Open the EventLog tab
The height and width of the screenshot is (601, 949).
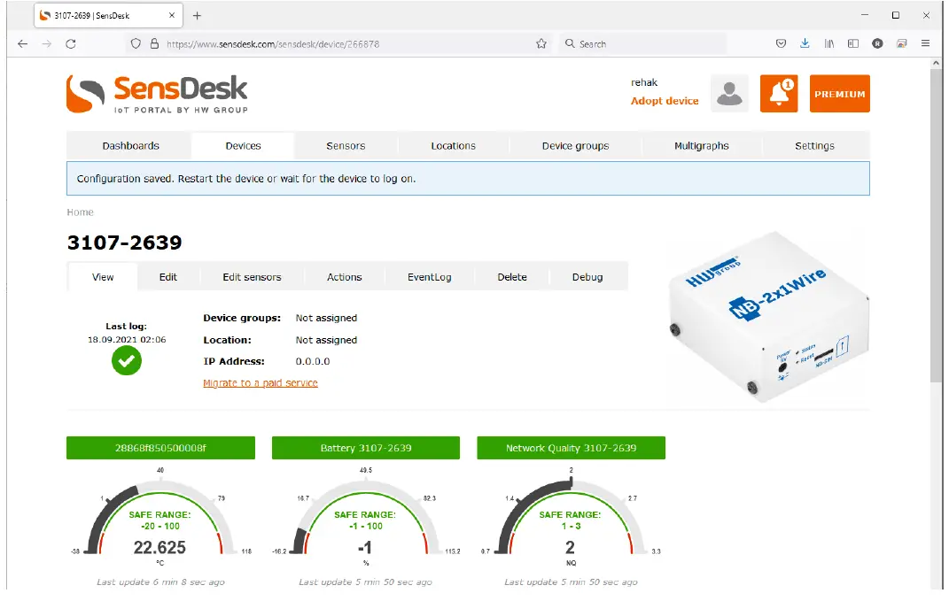click(x=429, y=277)
